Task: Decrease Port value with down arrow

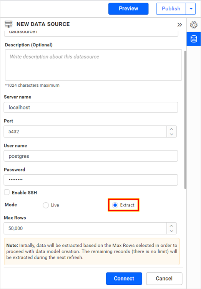Action: coord(171,134)
